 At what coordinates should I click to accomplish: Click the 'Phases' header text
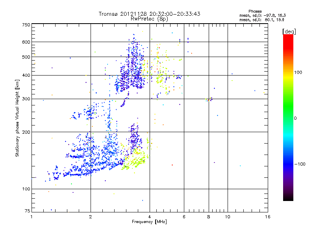255,11
